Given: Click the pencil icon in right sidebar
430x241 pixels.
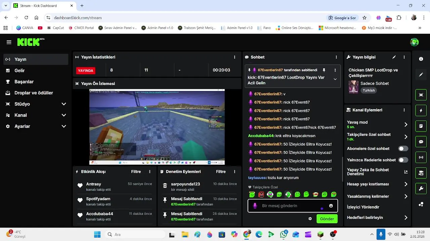Looking at the screenshot, I should tap(421, 75).
